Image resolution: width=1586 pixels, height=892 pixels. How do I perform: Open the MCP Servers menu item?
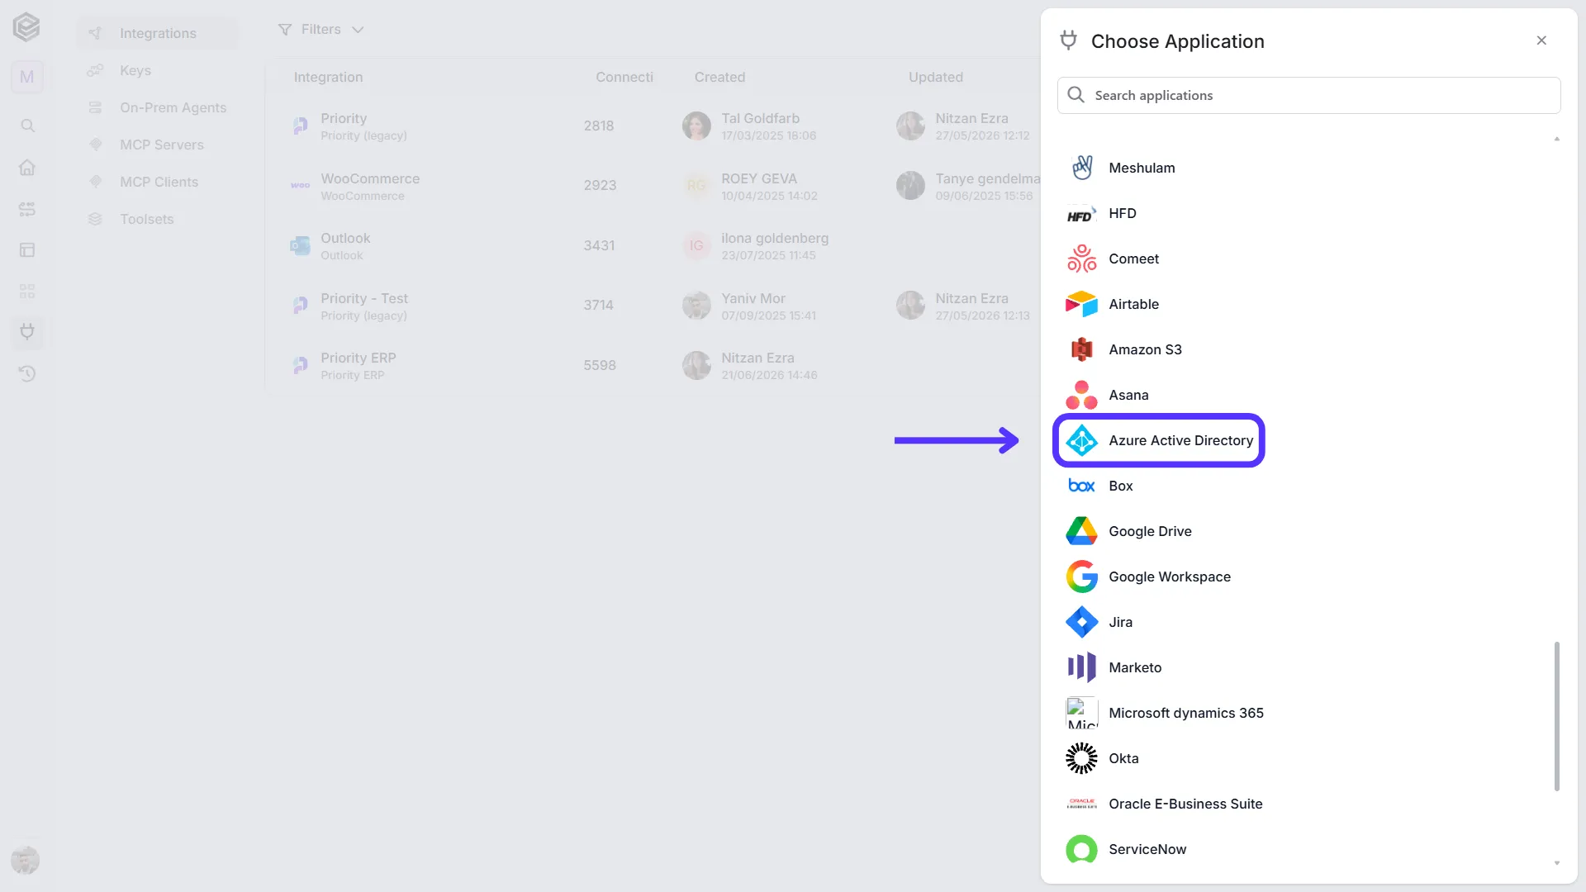[157, 145]
